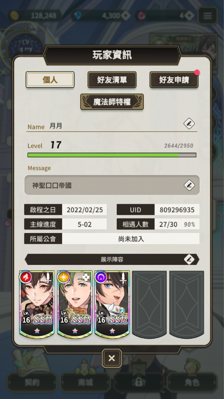Screen dimensions: 224x399
Task: Click the green level experience progress bar
Action: coord(112,155)
